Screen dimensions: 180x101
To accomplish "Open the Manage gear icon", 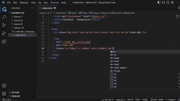I will pyautogui.click(x=4, y=94).
